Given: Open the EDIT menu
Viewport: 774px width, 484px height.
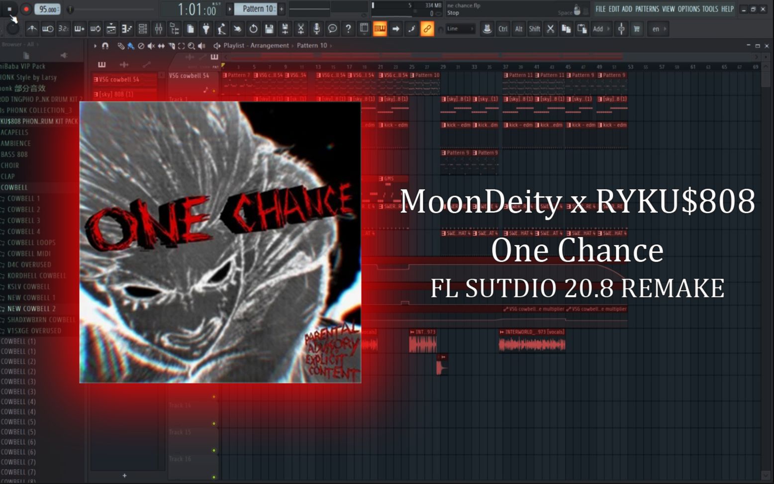Looking at the screenshot, I should (614, 9).
